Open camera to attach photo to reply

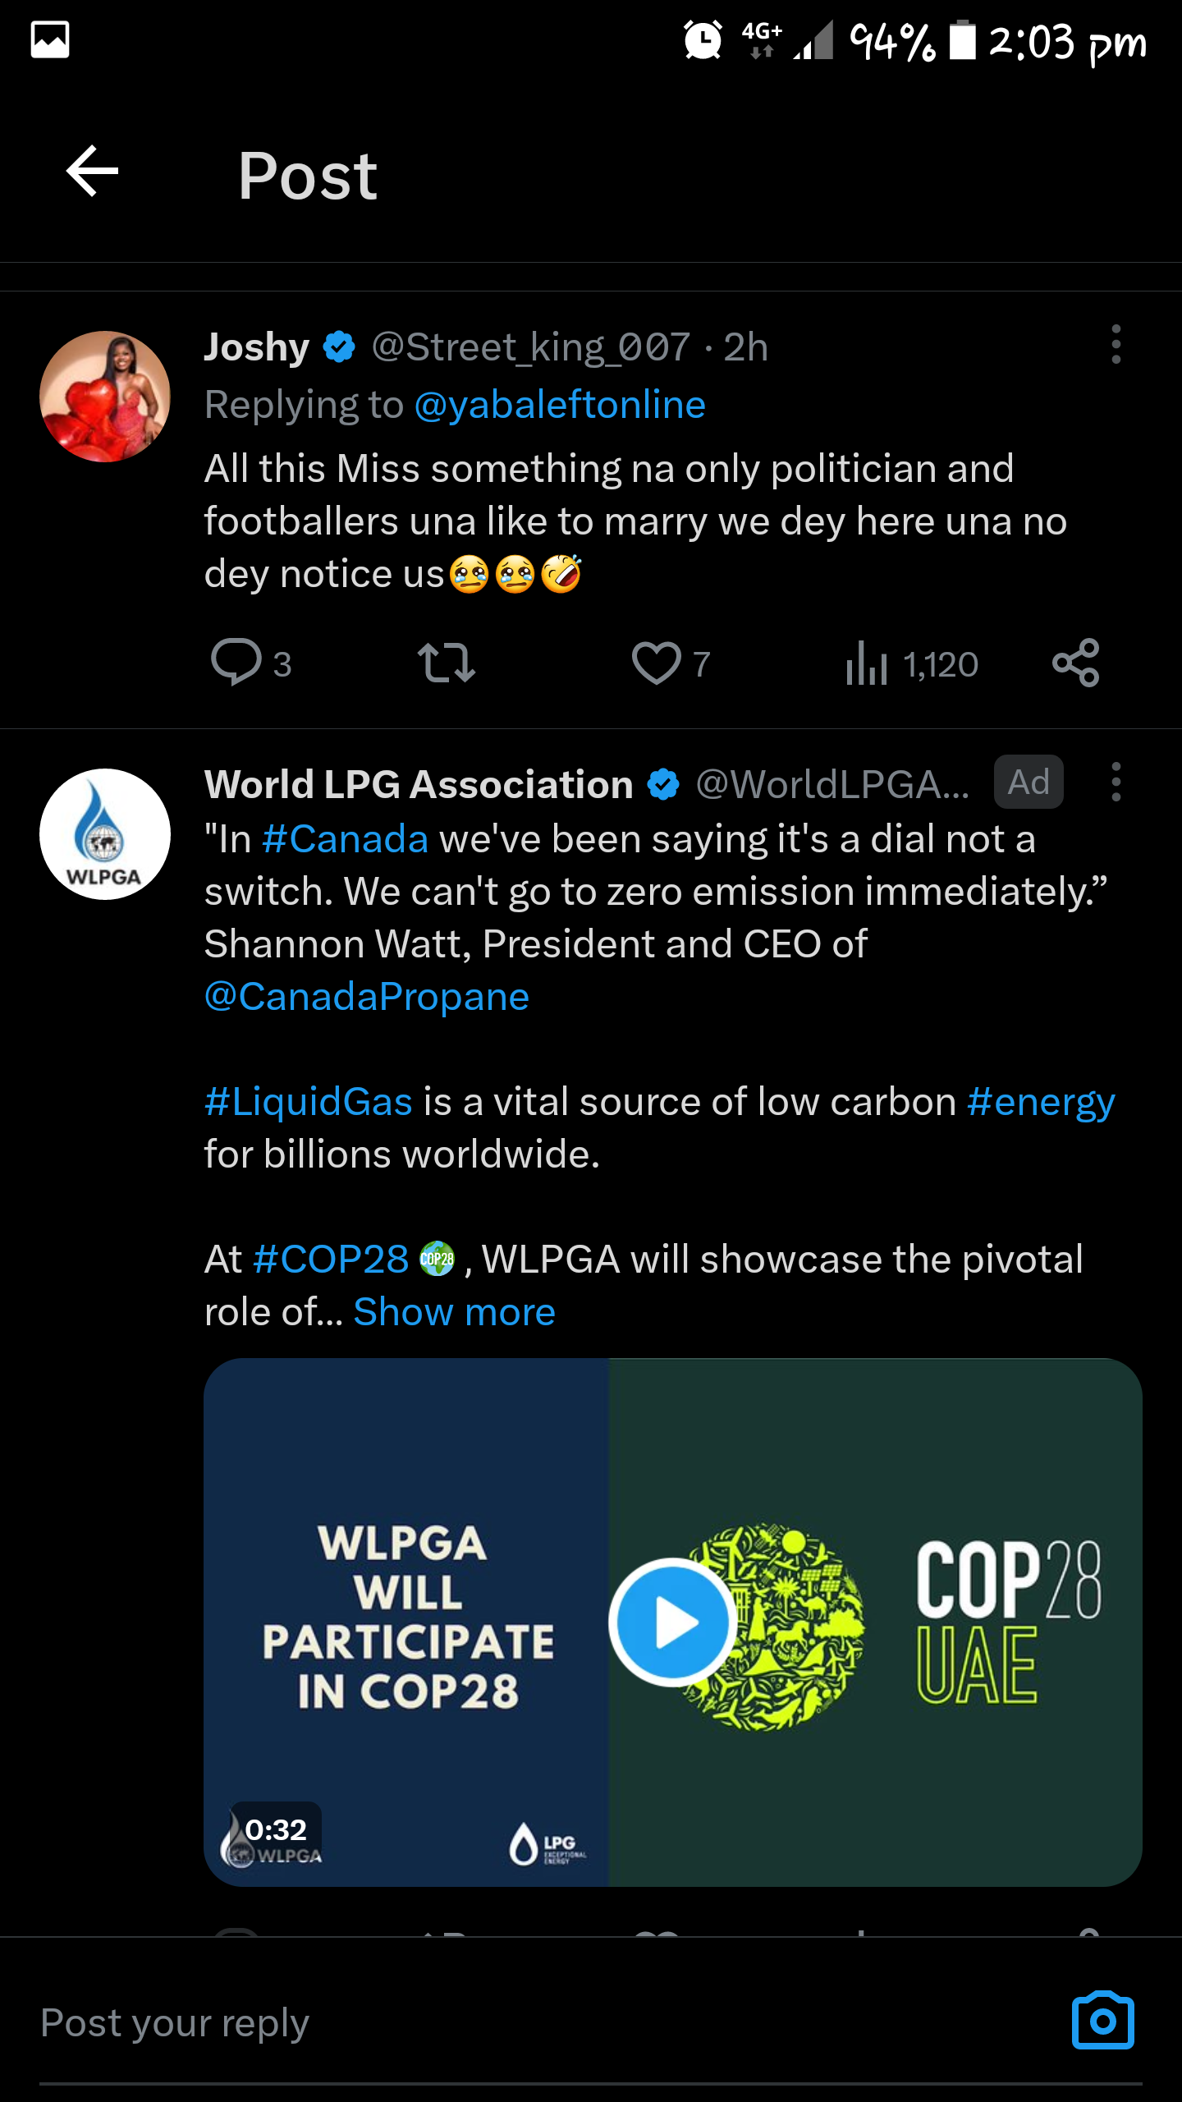click(1102, 2020)
